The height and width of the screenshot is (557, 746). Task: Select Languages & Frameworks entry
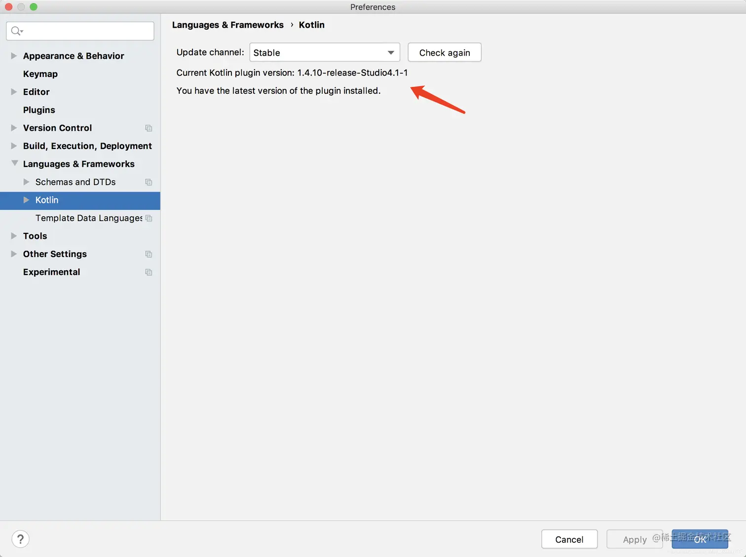[x=78, y=164]
